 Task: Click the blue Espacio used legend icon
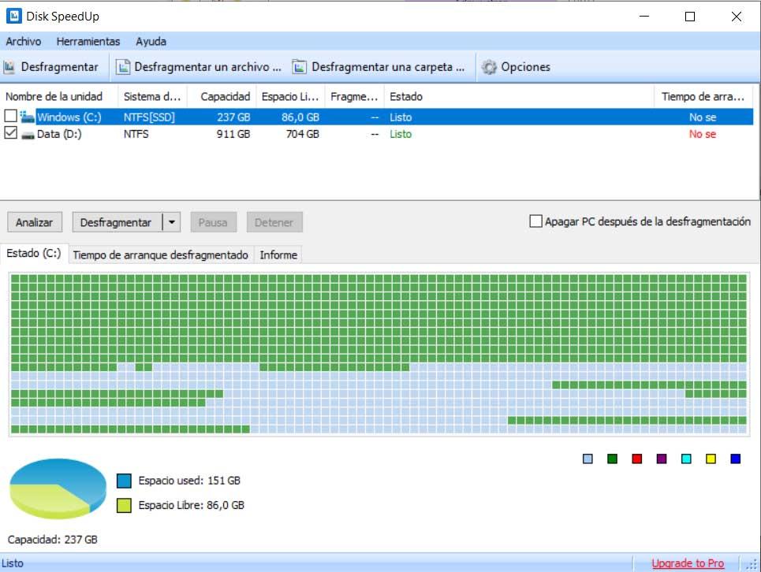(x=124, y=481)
